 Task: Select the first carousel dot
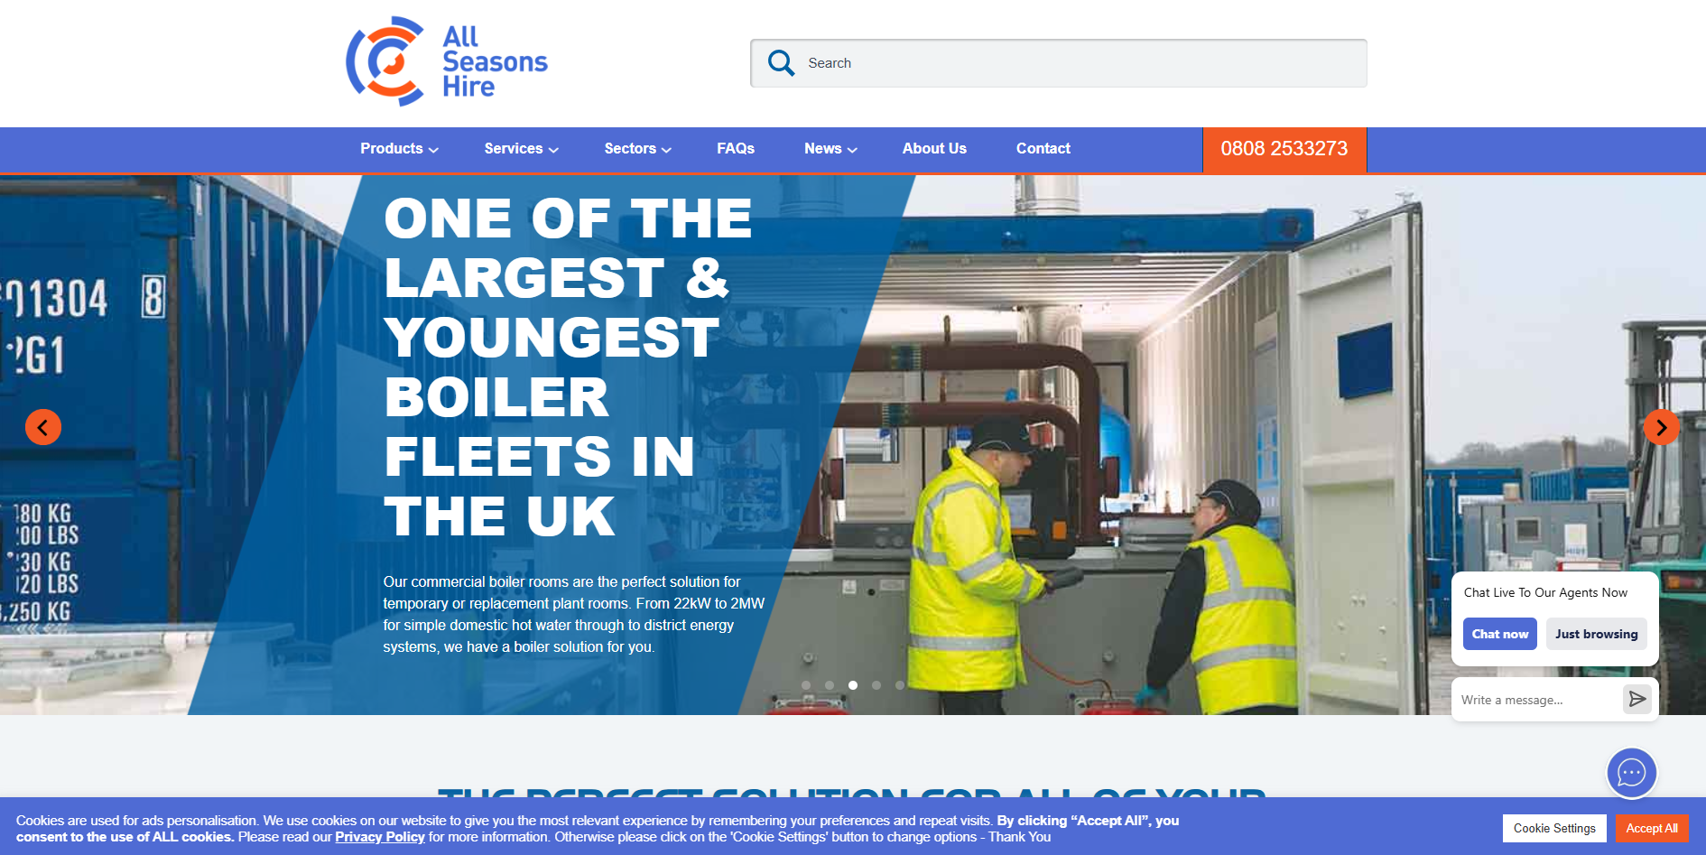click(806, 685)
